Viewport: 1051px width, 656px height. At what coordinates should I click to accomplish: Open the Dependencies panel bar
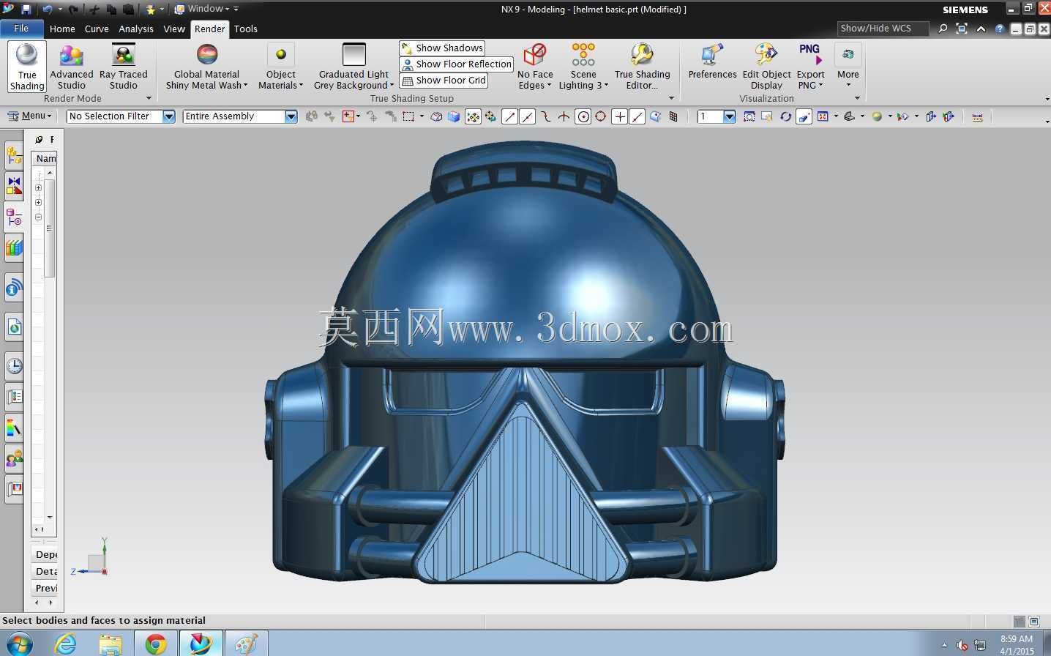coord(45,554)
